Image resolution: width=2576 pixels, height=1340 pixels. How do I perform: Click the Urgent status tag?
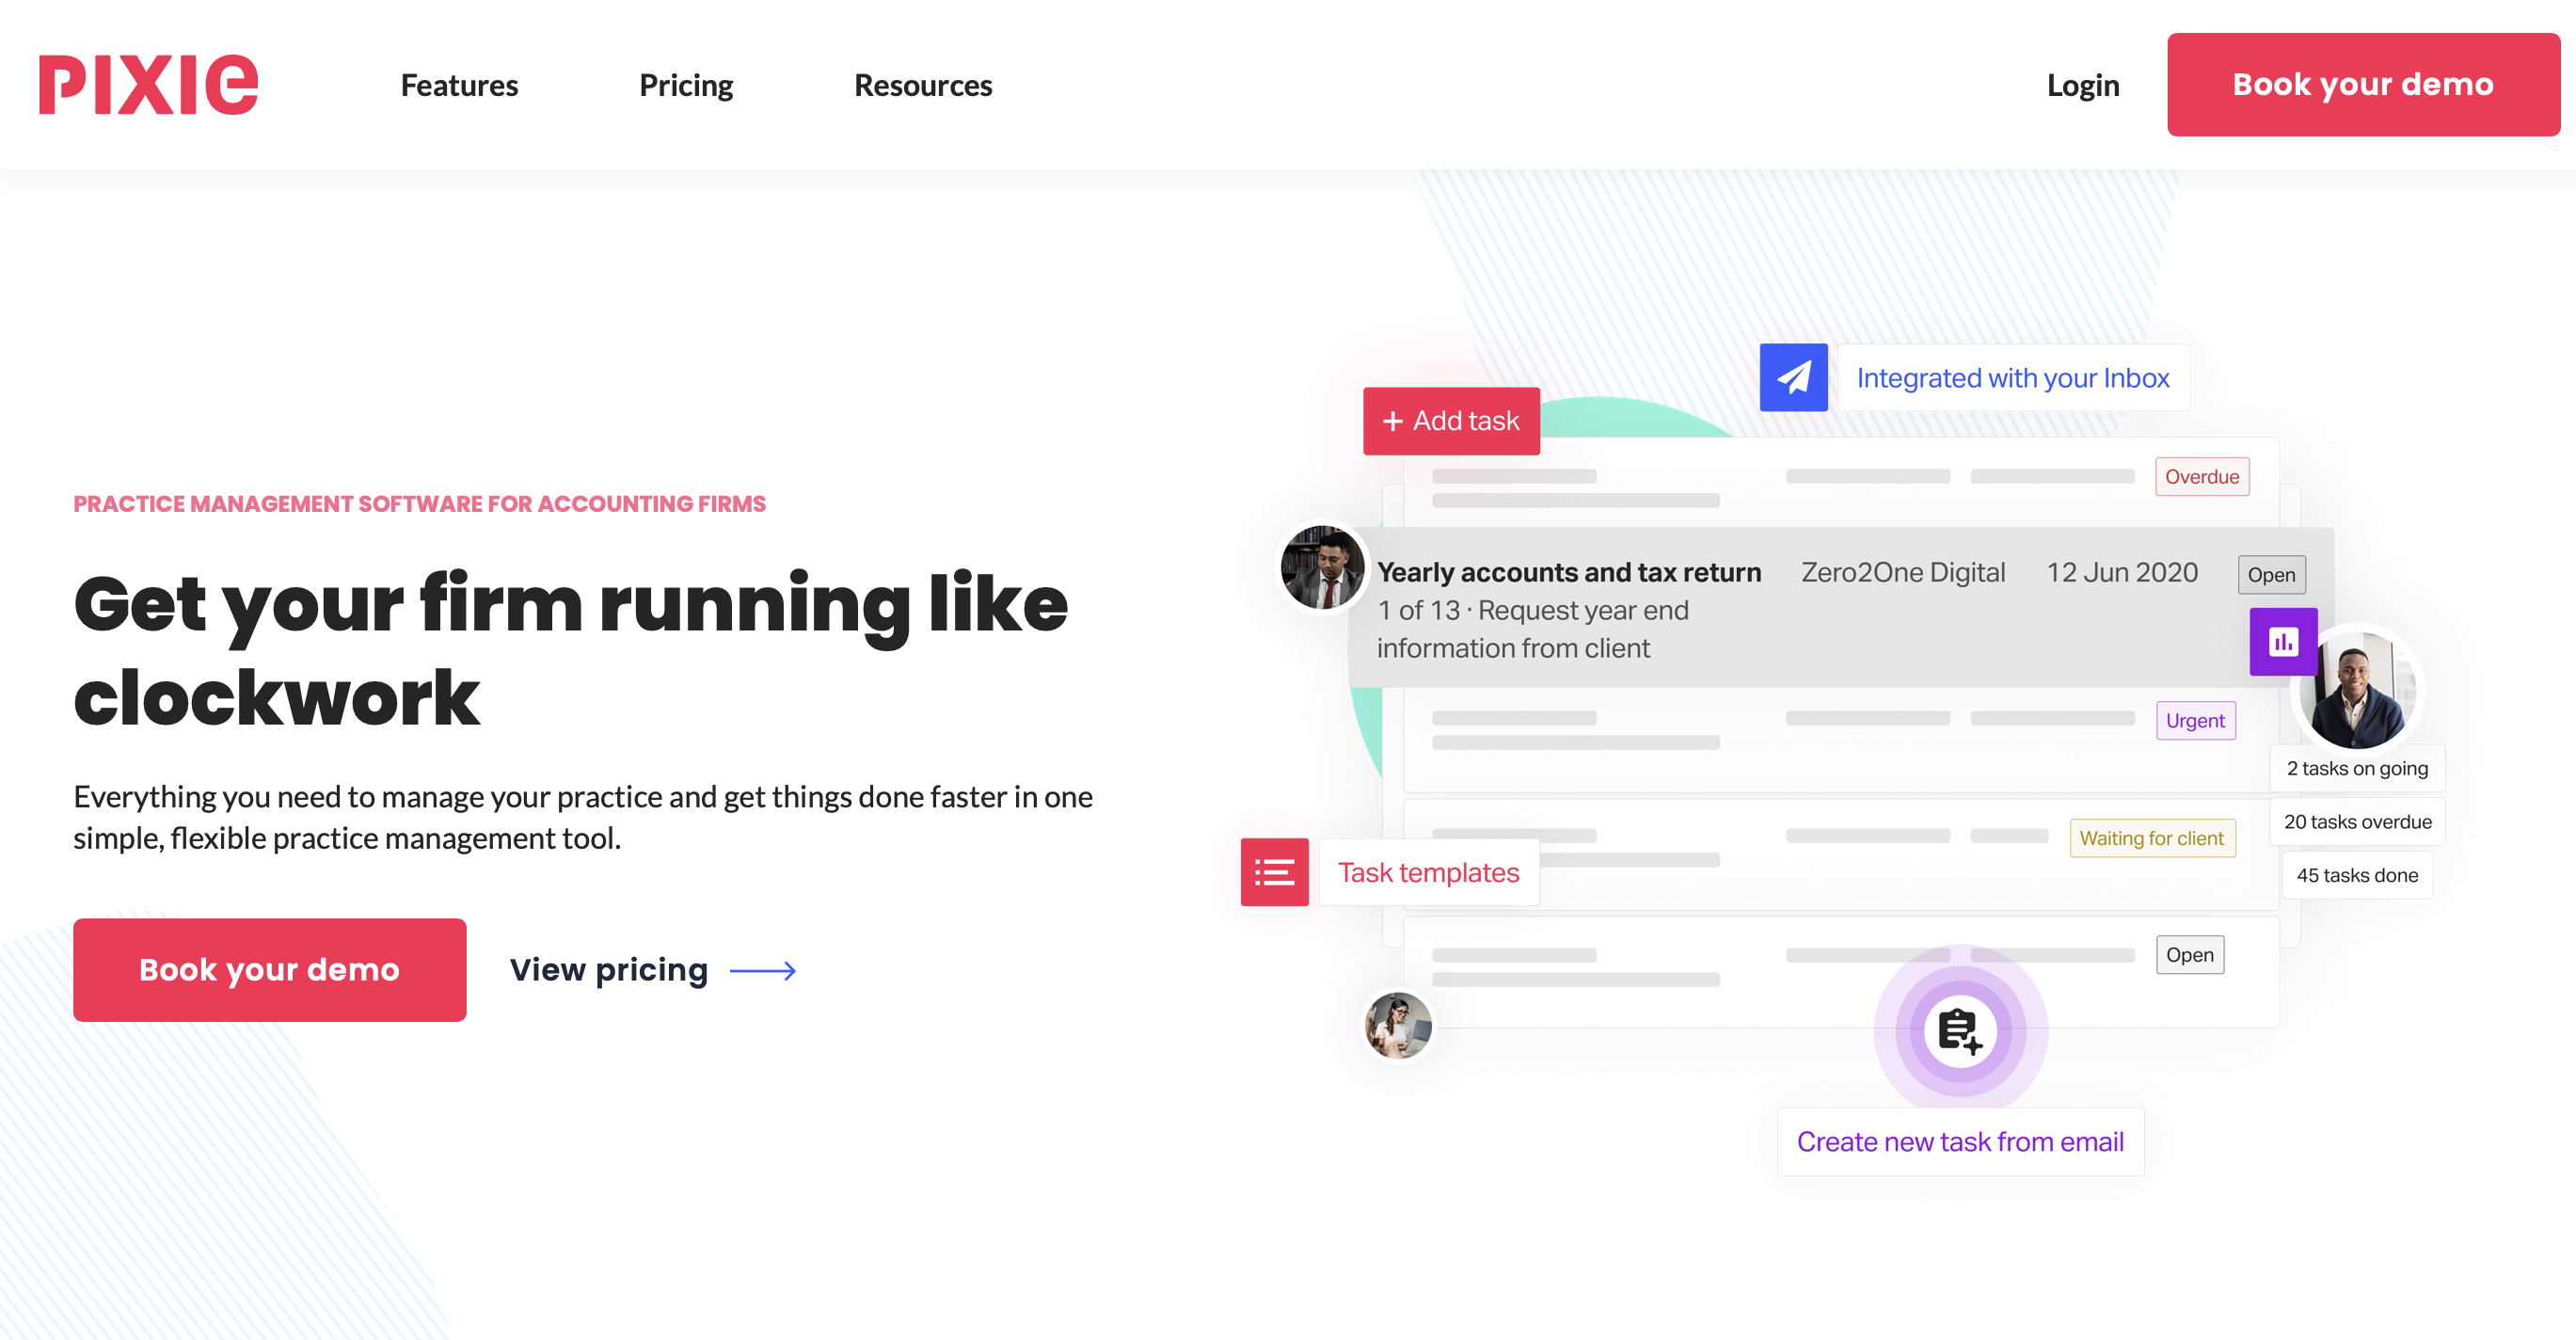coord(2195,721)
